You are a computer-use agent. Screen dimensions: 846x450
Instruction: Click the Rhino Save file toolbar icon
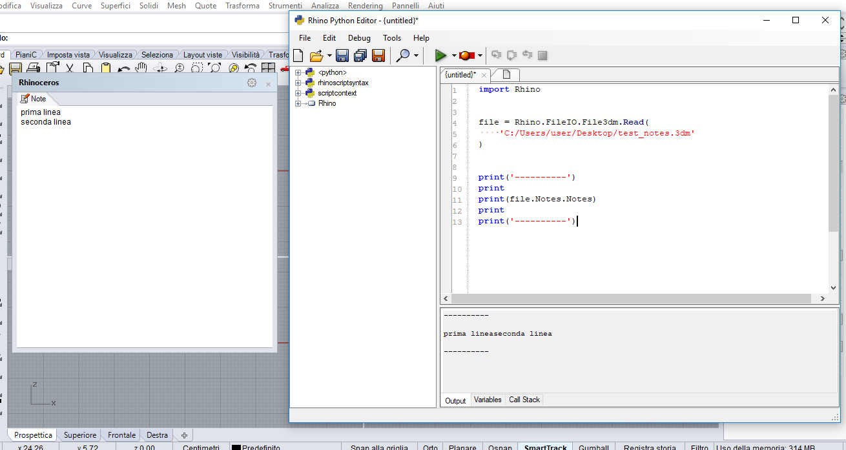(x=15, y=68)
